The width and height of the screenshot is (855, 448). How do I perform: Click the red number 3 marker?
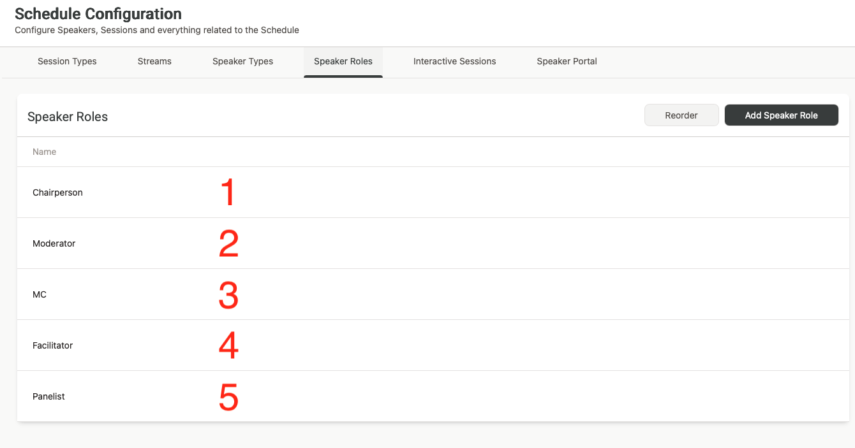tap(228, 295)
